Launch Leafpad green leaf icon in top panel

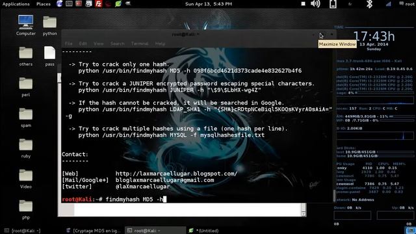click(118, 4)
